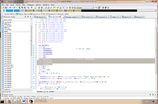Switch to the Strings window tab
This screenshot has height=104, width=158.
[71, 17]
